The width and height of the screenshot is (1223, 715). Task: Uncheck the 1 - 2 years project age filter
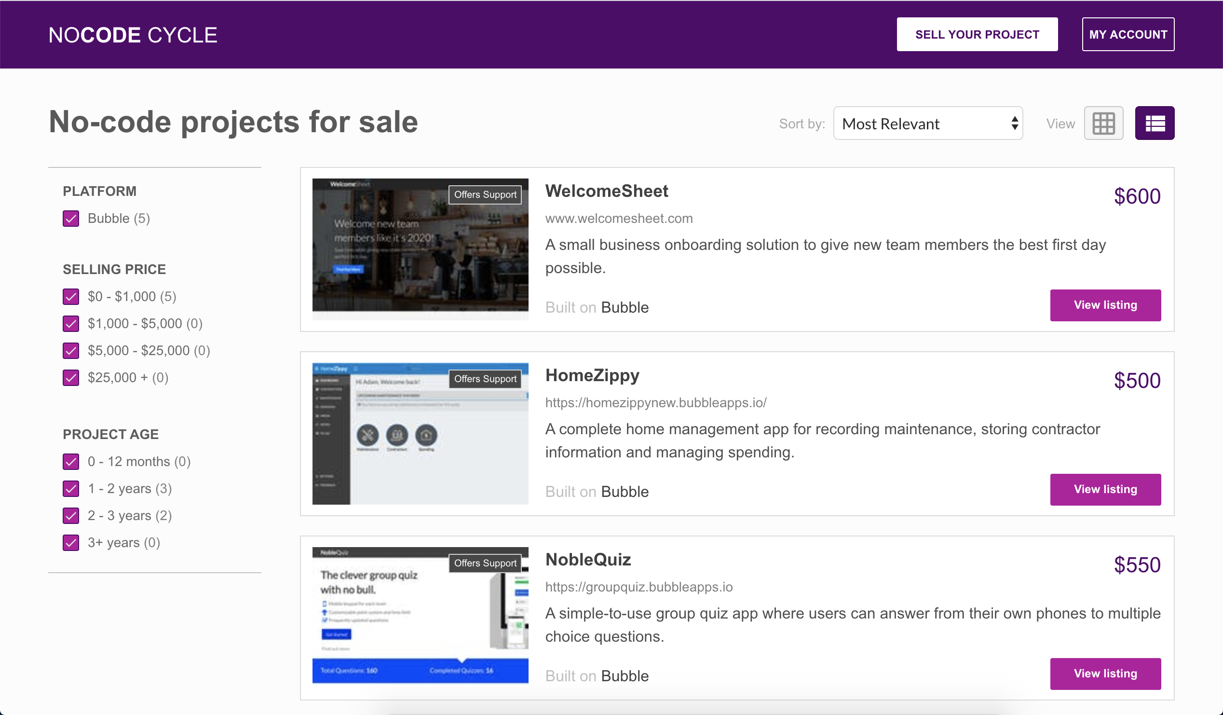[70, 489]
